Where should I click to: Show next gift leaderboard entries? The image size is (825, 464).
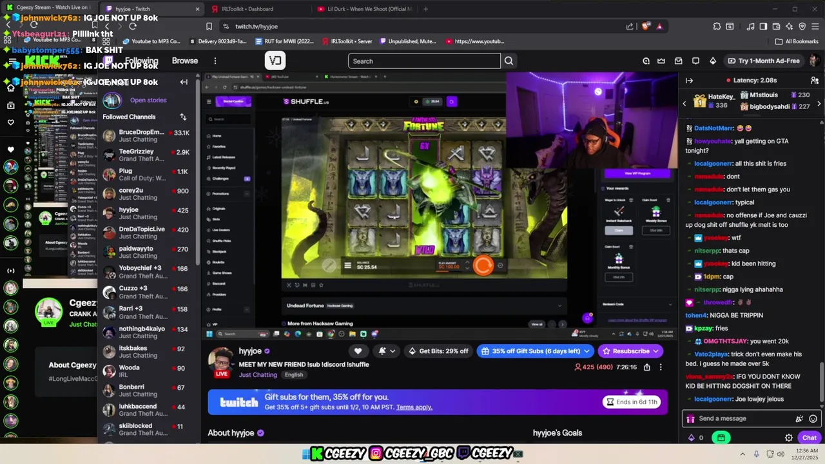point(819,104)
